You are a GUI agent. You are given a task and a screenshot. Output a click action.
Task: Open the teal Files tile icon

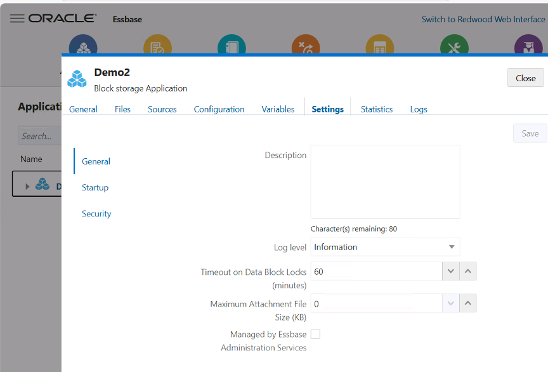pyautogui.click(x=231, y=46)
